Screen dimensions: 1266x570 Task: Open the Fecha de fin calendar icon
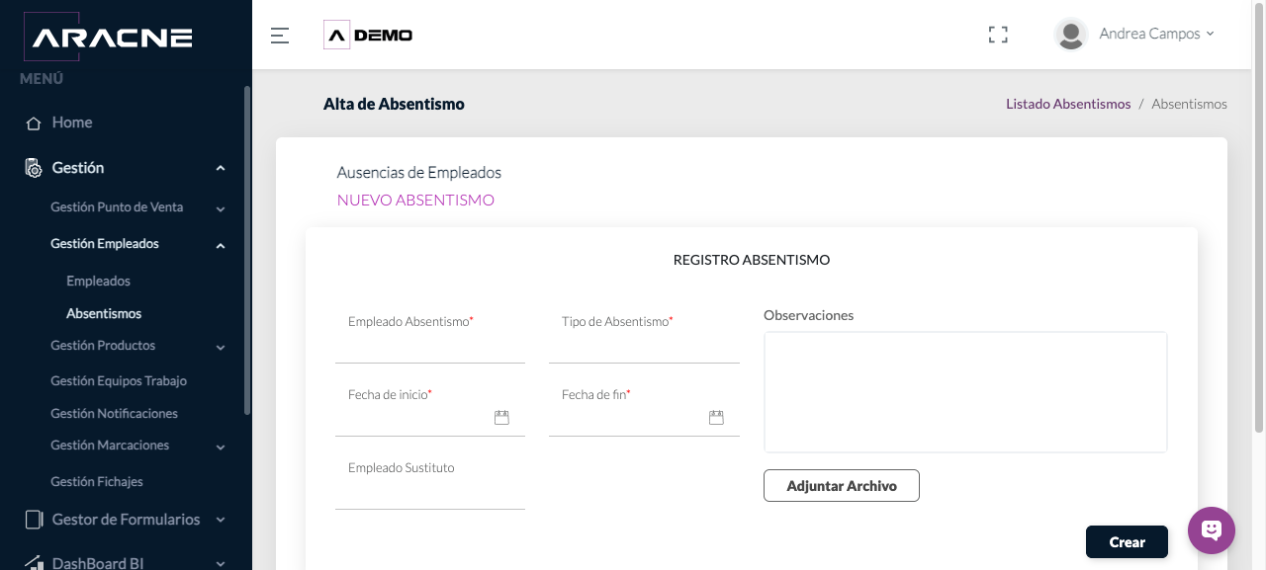(716, 418)
